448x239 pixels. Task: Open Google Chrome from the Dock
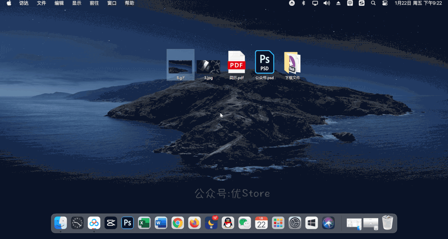click(x=178, y=223)
